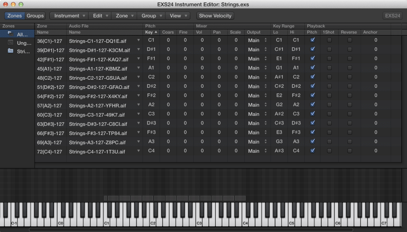
Task: Enable 1Shot for zone 39(D#1)-127
Action: click(329, 49)
